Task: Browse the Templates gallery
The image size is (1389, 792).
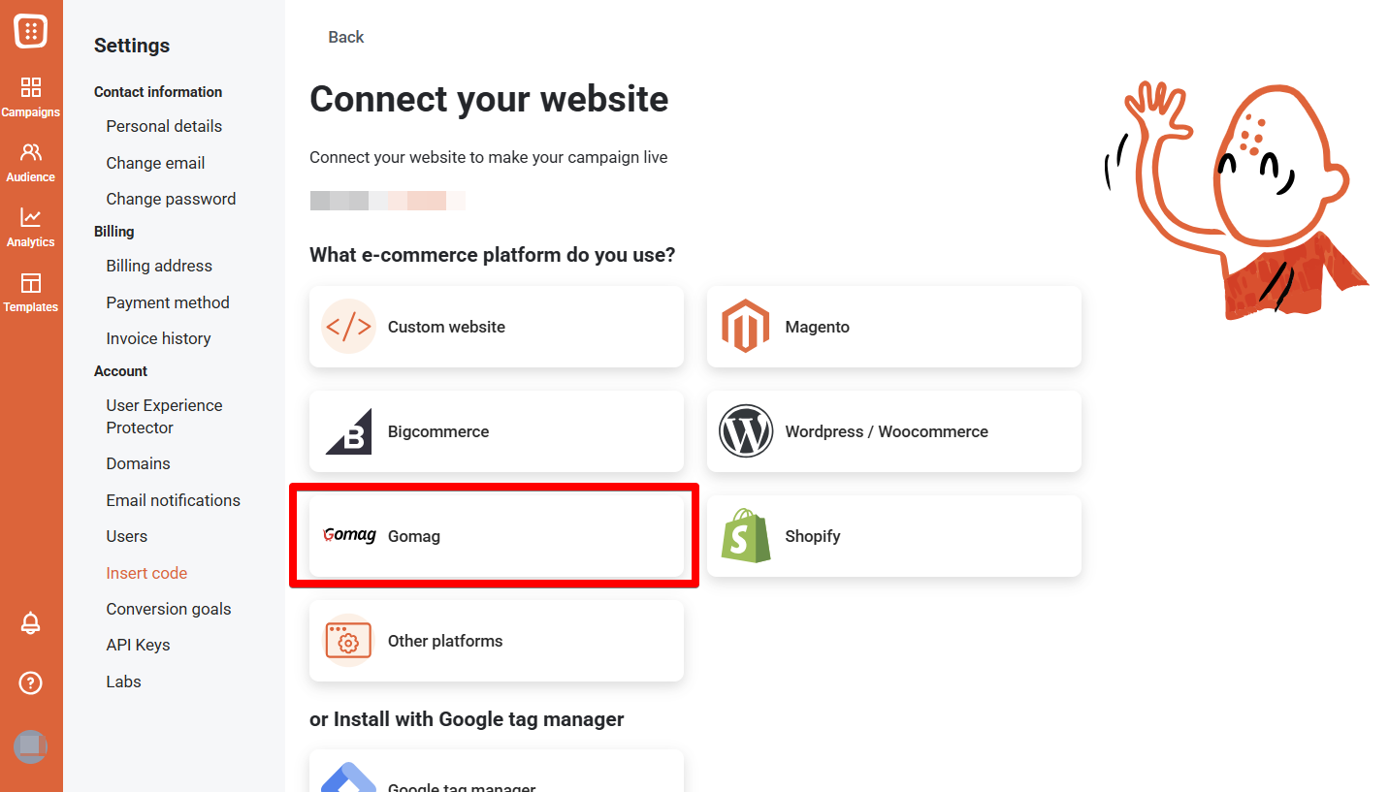Action: pos(31,292)
